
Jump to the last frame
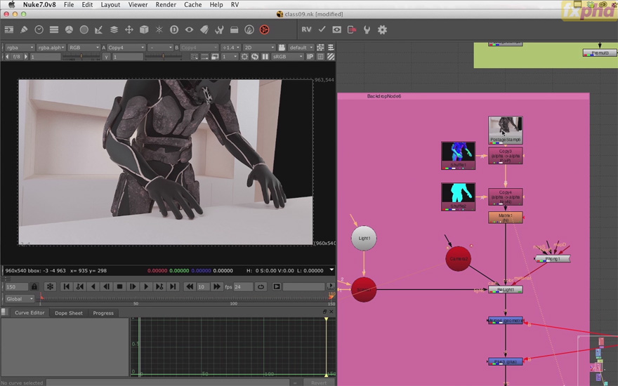click(173, 287)
